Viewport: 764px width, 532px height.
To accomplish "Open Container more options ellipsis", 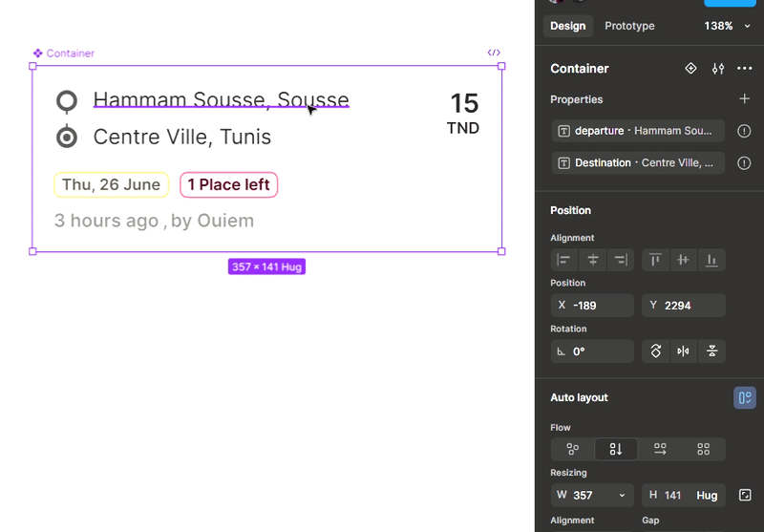I will click(745, 69).
